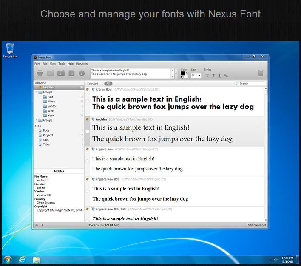
Task: Apply the italic style T icon
Action: [x=213, y=76]
